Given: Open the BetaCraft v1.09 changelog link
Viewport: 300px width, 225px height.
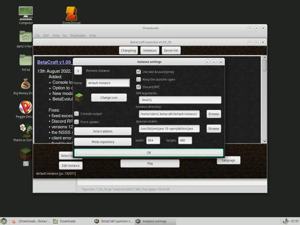Looking at the screenshot, I should pos(54,62).
